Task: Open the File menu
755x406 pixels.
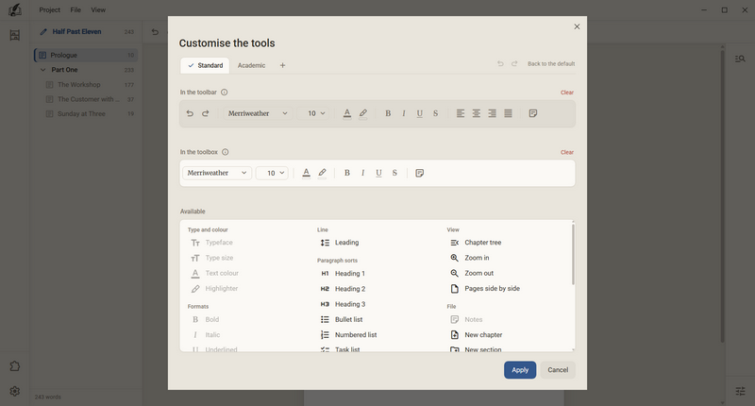Action: 75,9
